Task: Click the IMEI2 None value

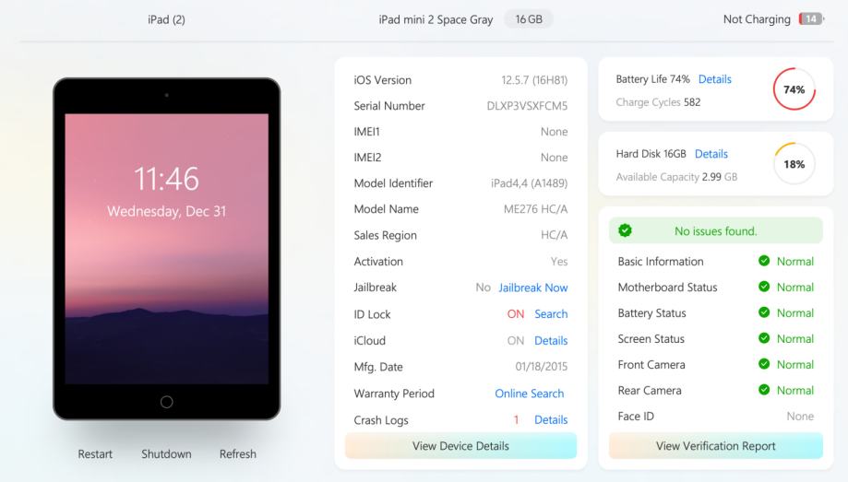Action: 555,158
